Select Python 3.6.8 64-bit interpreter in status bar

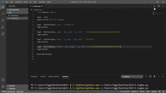tap(8, 91)
